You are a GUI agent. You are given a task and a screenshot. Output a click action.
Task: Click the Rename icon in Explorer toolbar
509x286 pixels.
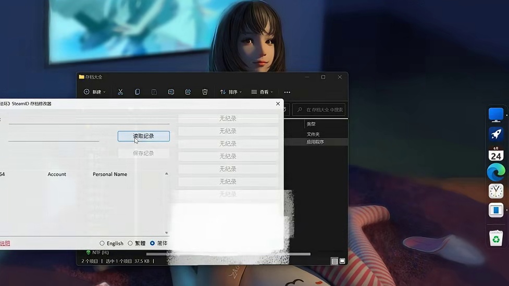(x=171, y=92)
